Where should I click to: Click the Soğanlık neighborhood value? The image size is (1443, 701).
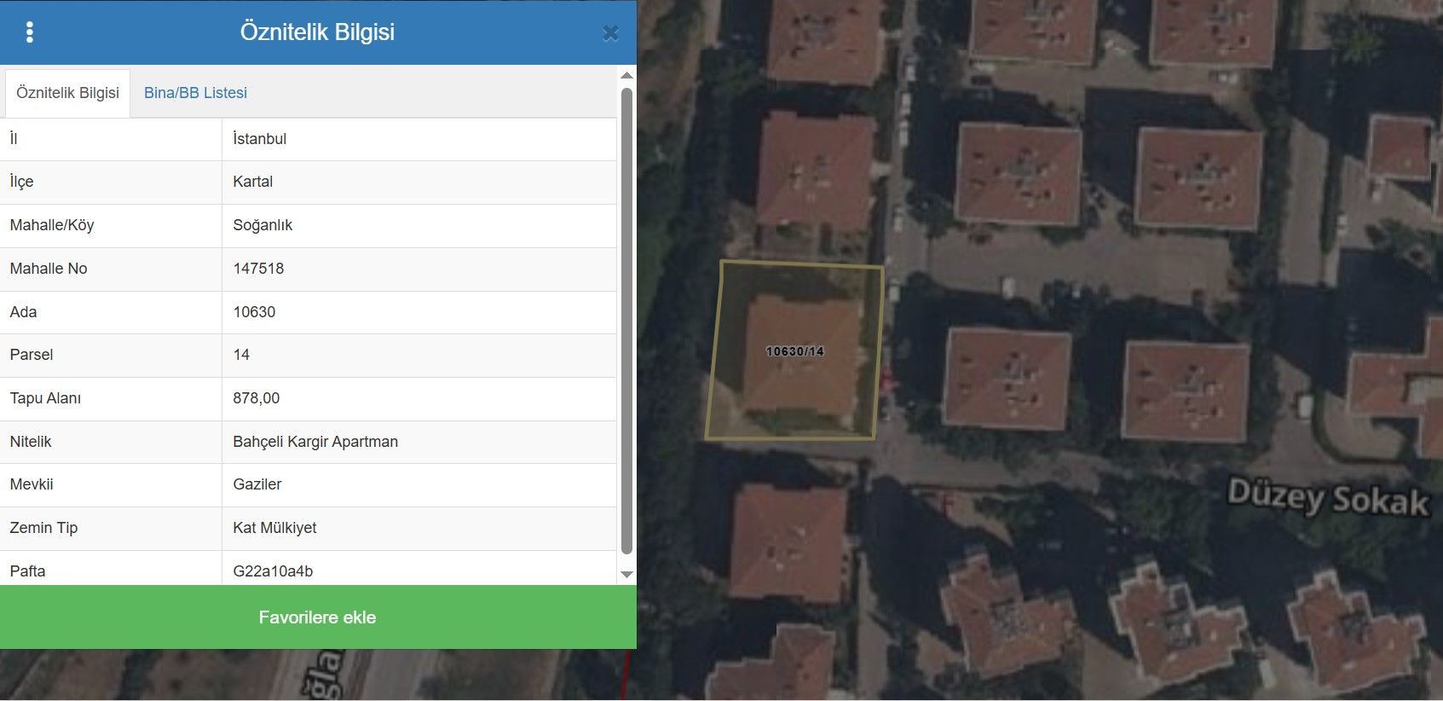coord(263,225)
